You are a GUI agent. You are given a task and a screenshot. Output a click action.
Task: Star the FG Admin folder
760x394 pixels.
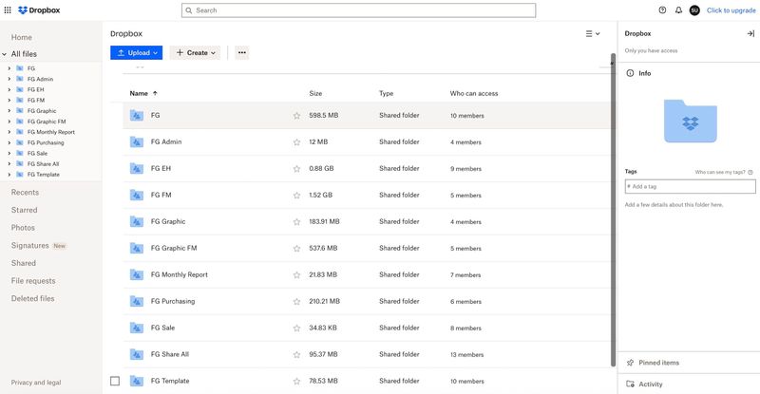tap(296, 142)
